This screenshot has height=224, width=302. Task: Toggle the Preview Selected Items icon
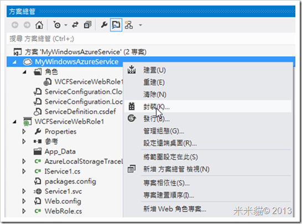(116, 25)
